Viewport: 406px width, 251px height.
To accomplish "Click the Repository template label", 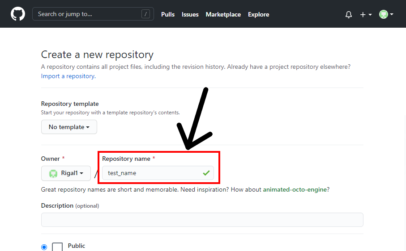I will coord(70,104).
